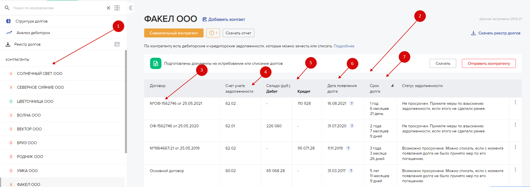The height and width of the screenshot is (187, 530).
Task: Click the envelope icon beside Реестр долгов
Action: [x=117, y=44]
